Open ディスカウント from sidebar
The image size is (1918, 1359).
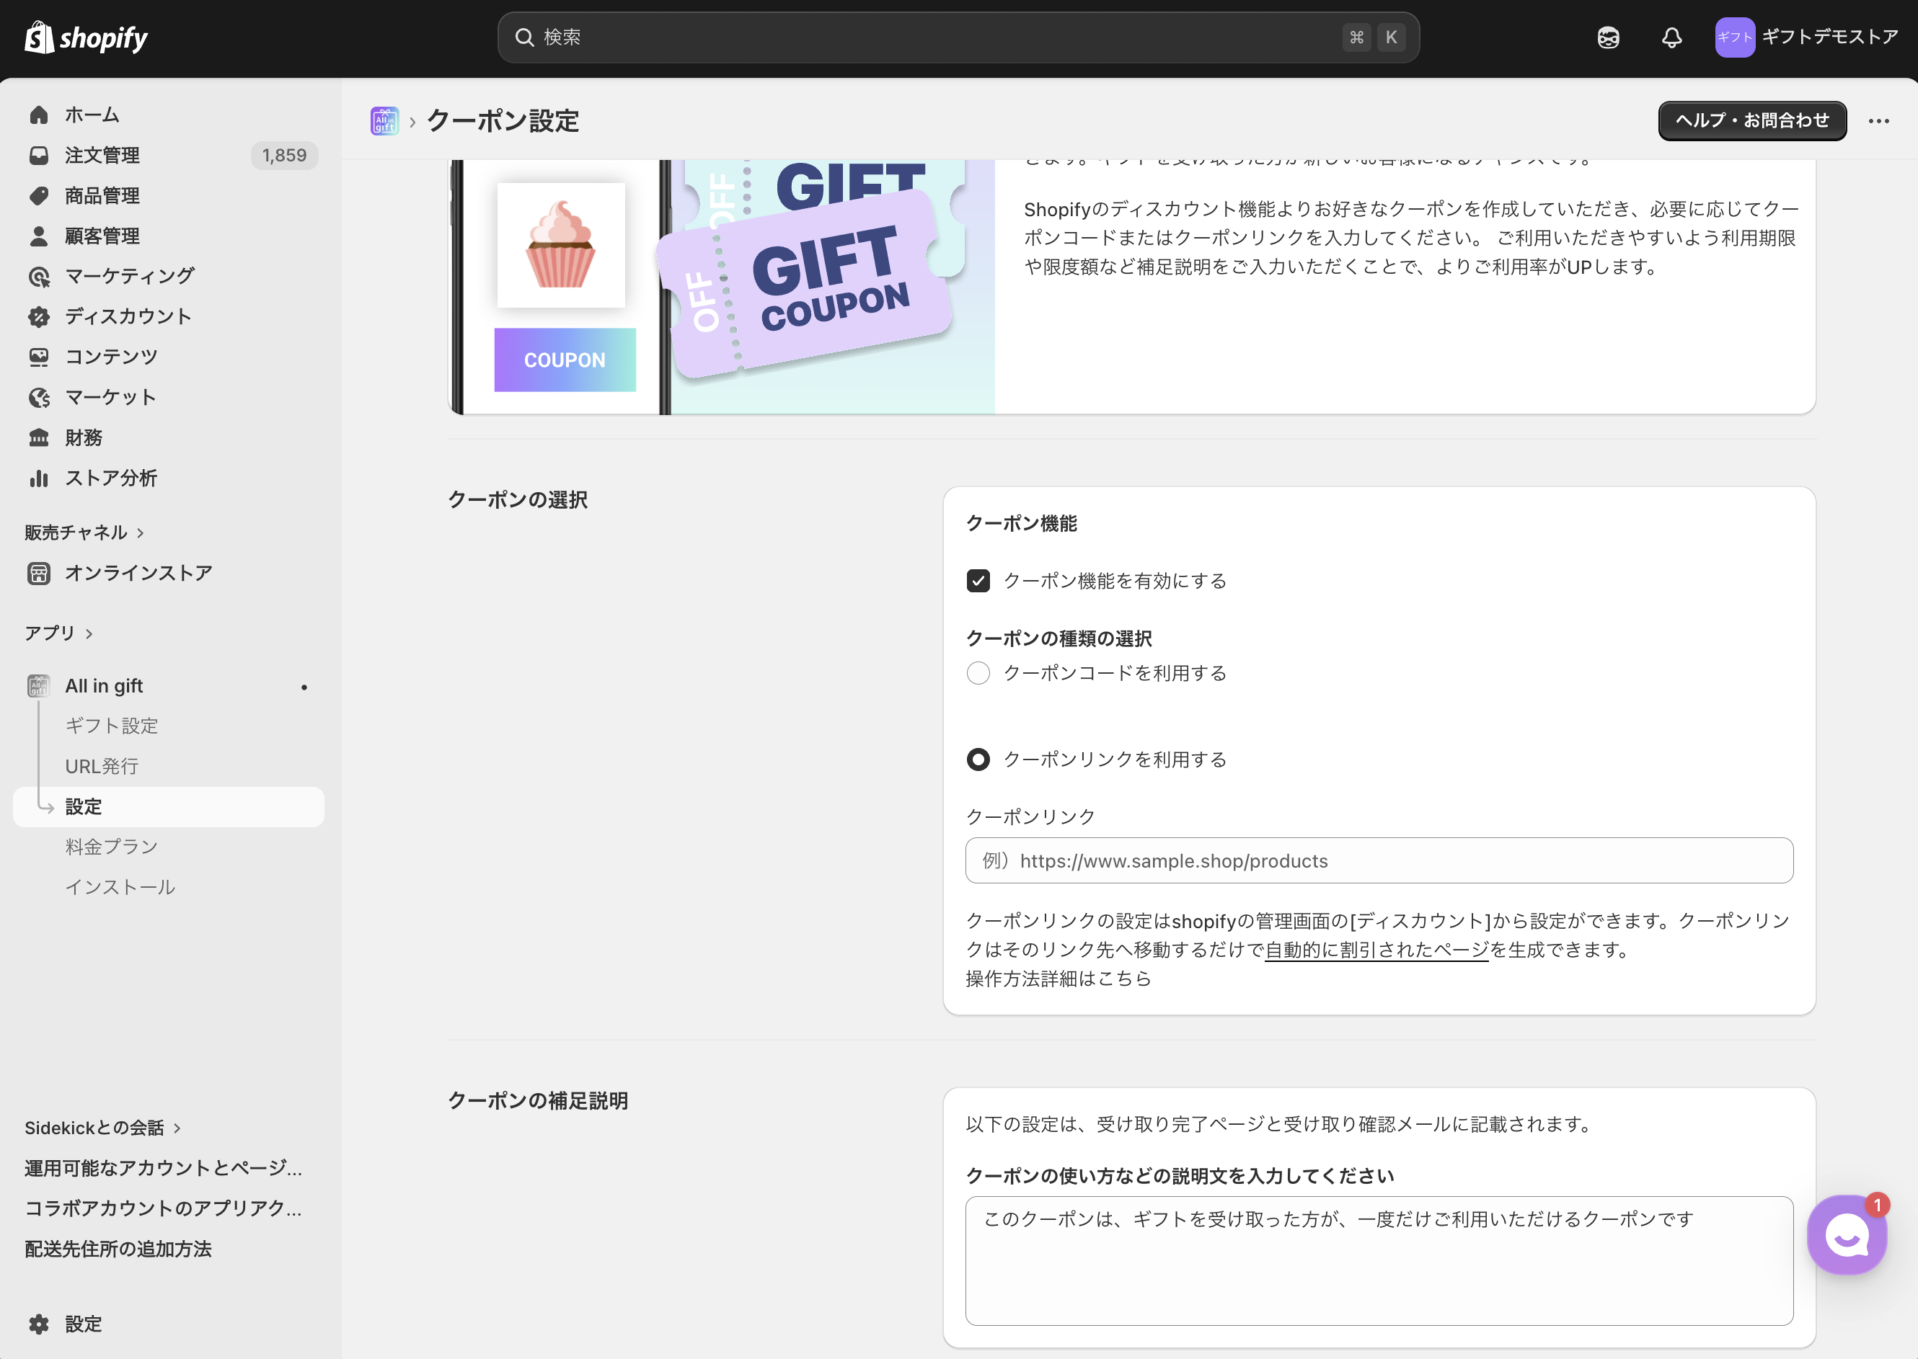click(128, 316)
